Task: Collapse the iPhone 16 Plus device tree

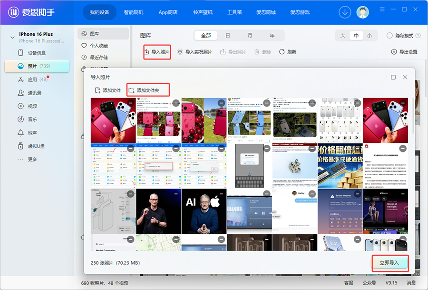Action: tap(12, 38)
